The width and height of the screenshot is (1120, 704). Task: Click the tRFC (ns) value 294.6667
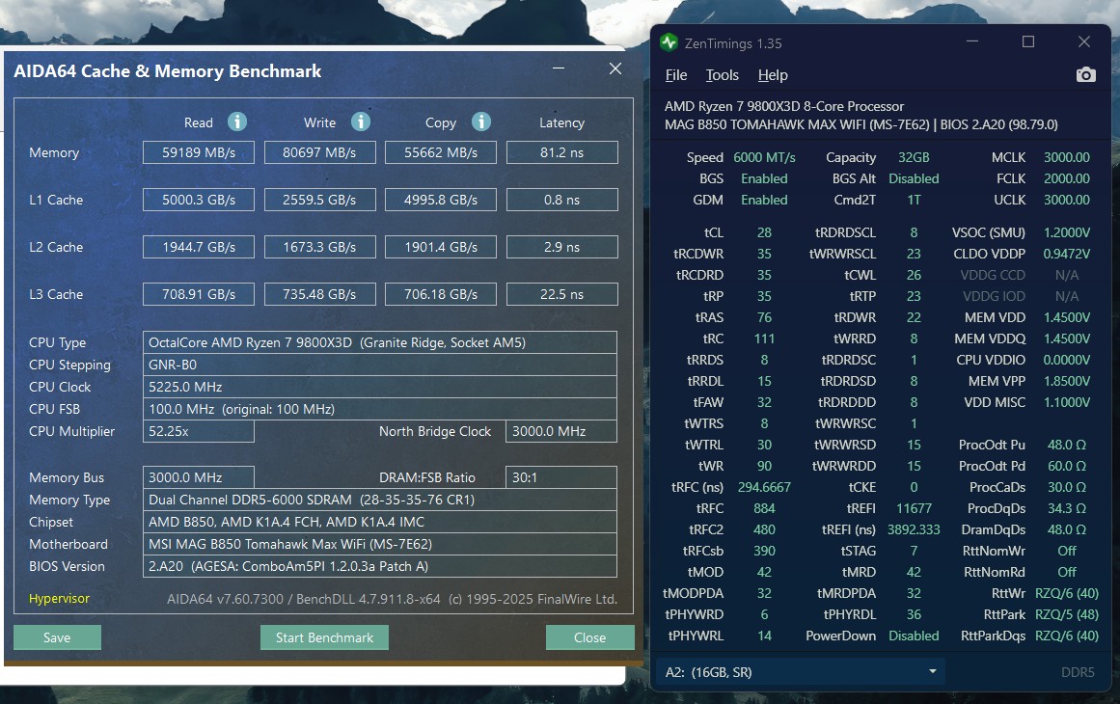(x=764, y=487)
